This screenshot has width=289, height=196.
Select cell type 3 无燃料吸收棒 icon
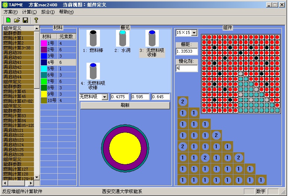(x=152, y=38)
